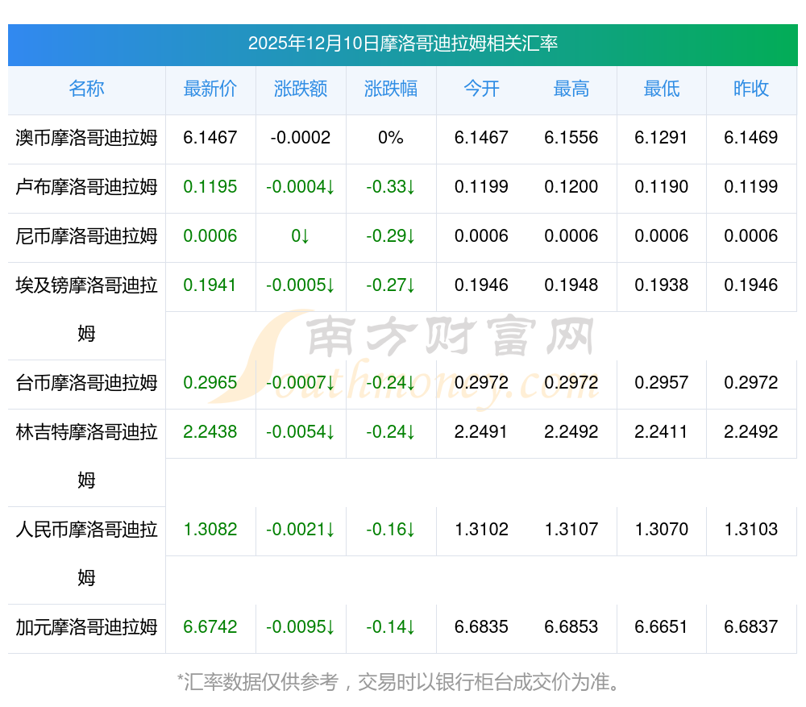806x707 pixels.
Task: Click the 澳币摩洛哥迪拉姆 row name
Action: [86, 138]
